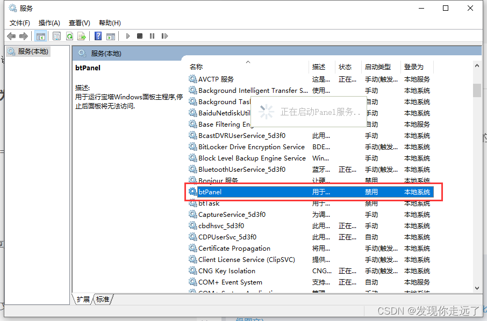The width and height of the screenshot is (487, 321).
Task: Pause the service with the pause icon
Action: tap(152, 36)
